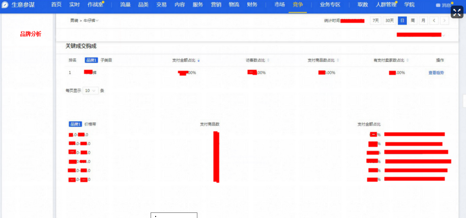Select the 30天 time range
This screenshot has width=466, height=218.
click(389, 21)
